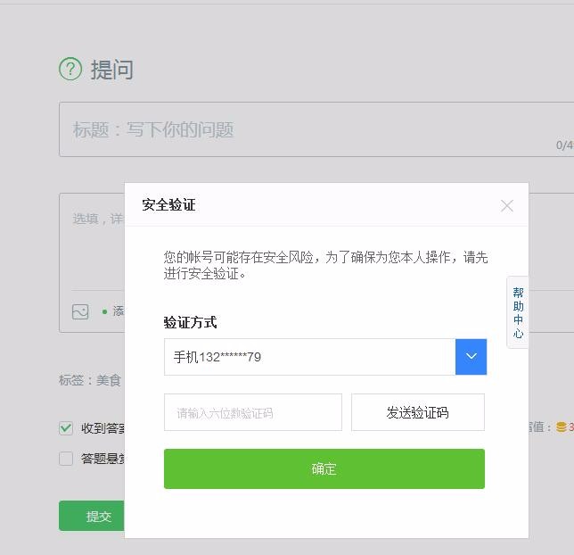Open the 帮助中心 side tab
Screen dimensions: 574x555
click(x=518, y=312)
